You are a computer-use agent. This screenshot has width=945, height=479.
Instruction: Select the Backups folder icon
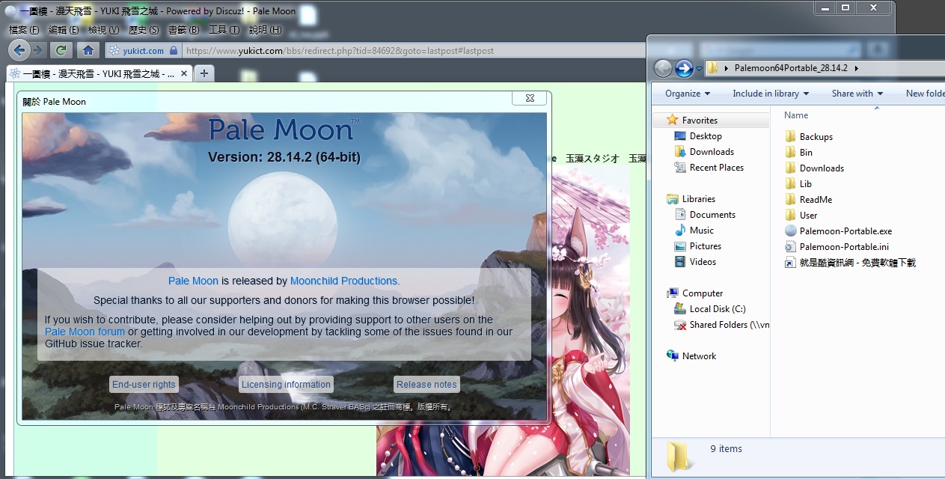(x=790, y=136)
